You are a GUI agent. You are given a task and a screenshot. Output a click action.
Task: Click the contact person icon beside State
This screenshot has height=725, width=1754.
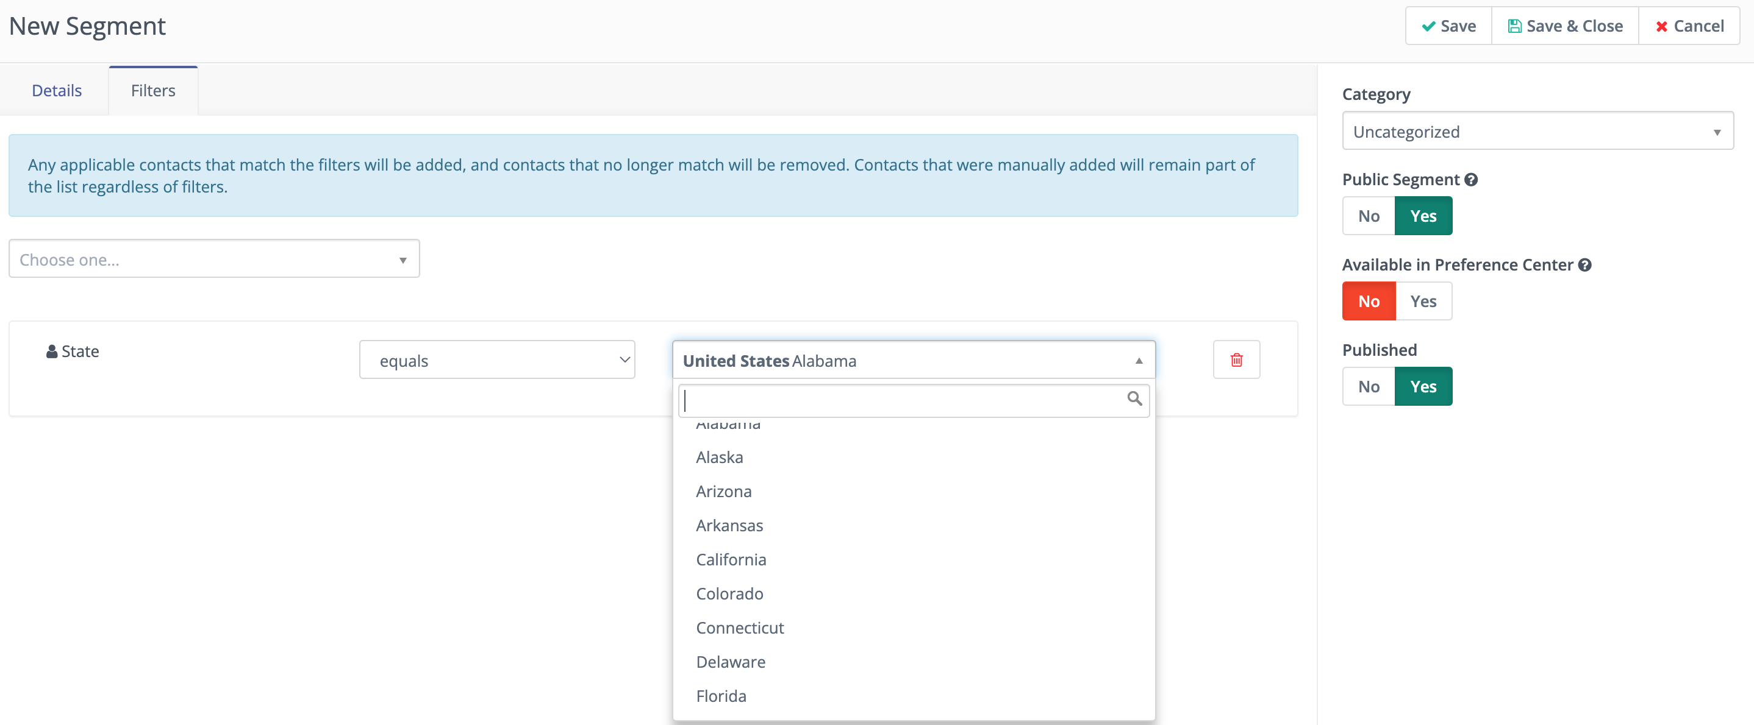51,351
